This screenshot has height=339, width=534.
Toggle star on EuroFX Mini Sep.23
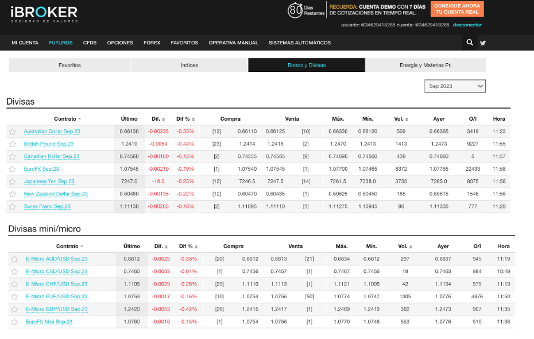point(14,322)
